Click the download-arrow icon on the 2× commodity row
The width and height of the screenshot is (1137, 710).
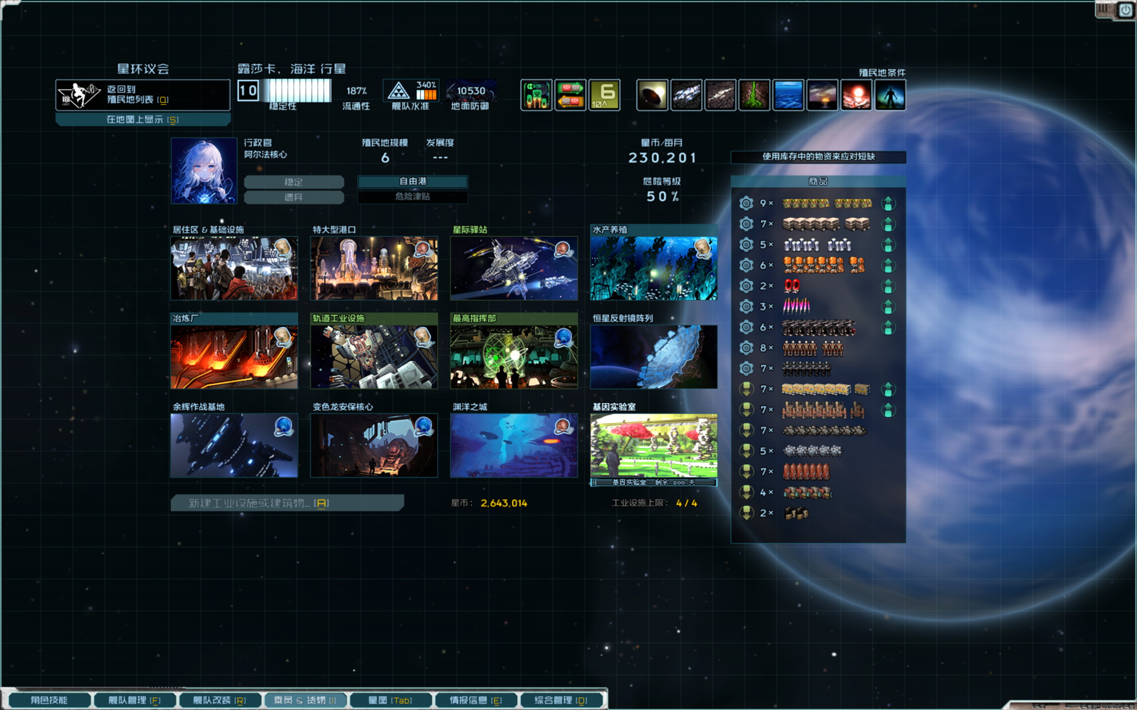pos(746,513)
